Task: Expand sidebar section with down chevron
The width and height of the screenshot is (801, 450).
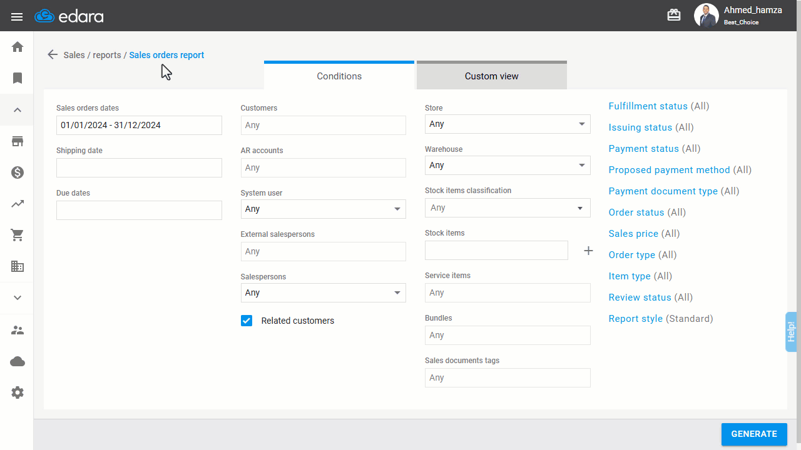Action: pyautogui.click(x=18, y=298)
